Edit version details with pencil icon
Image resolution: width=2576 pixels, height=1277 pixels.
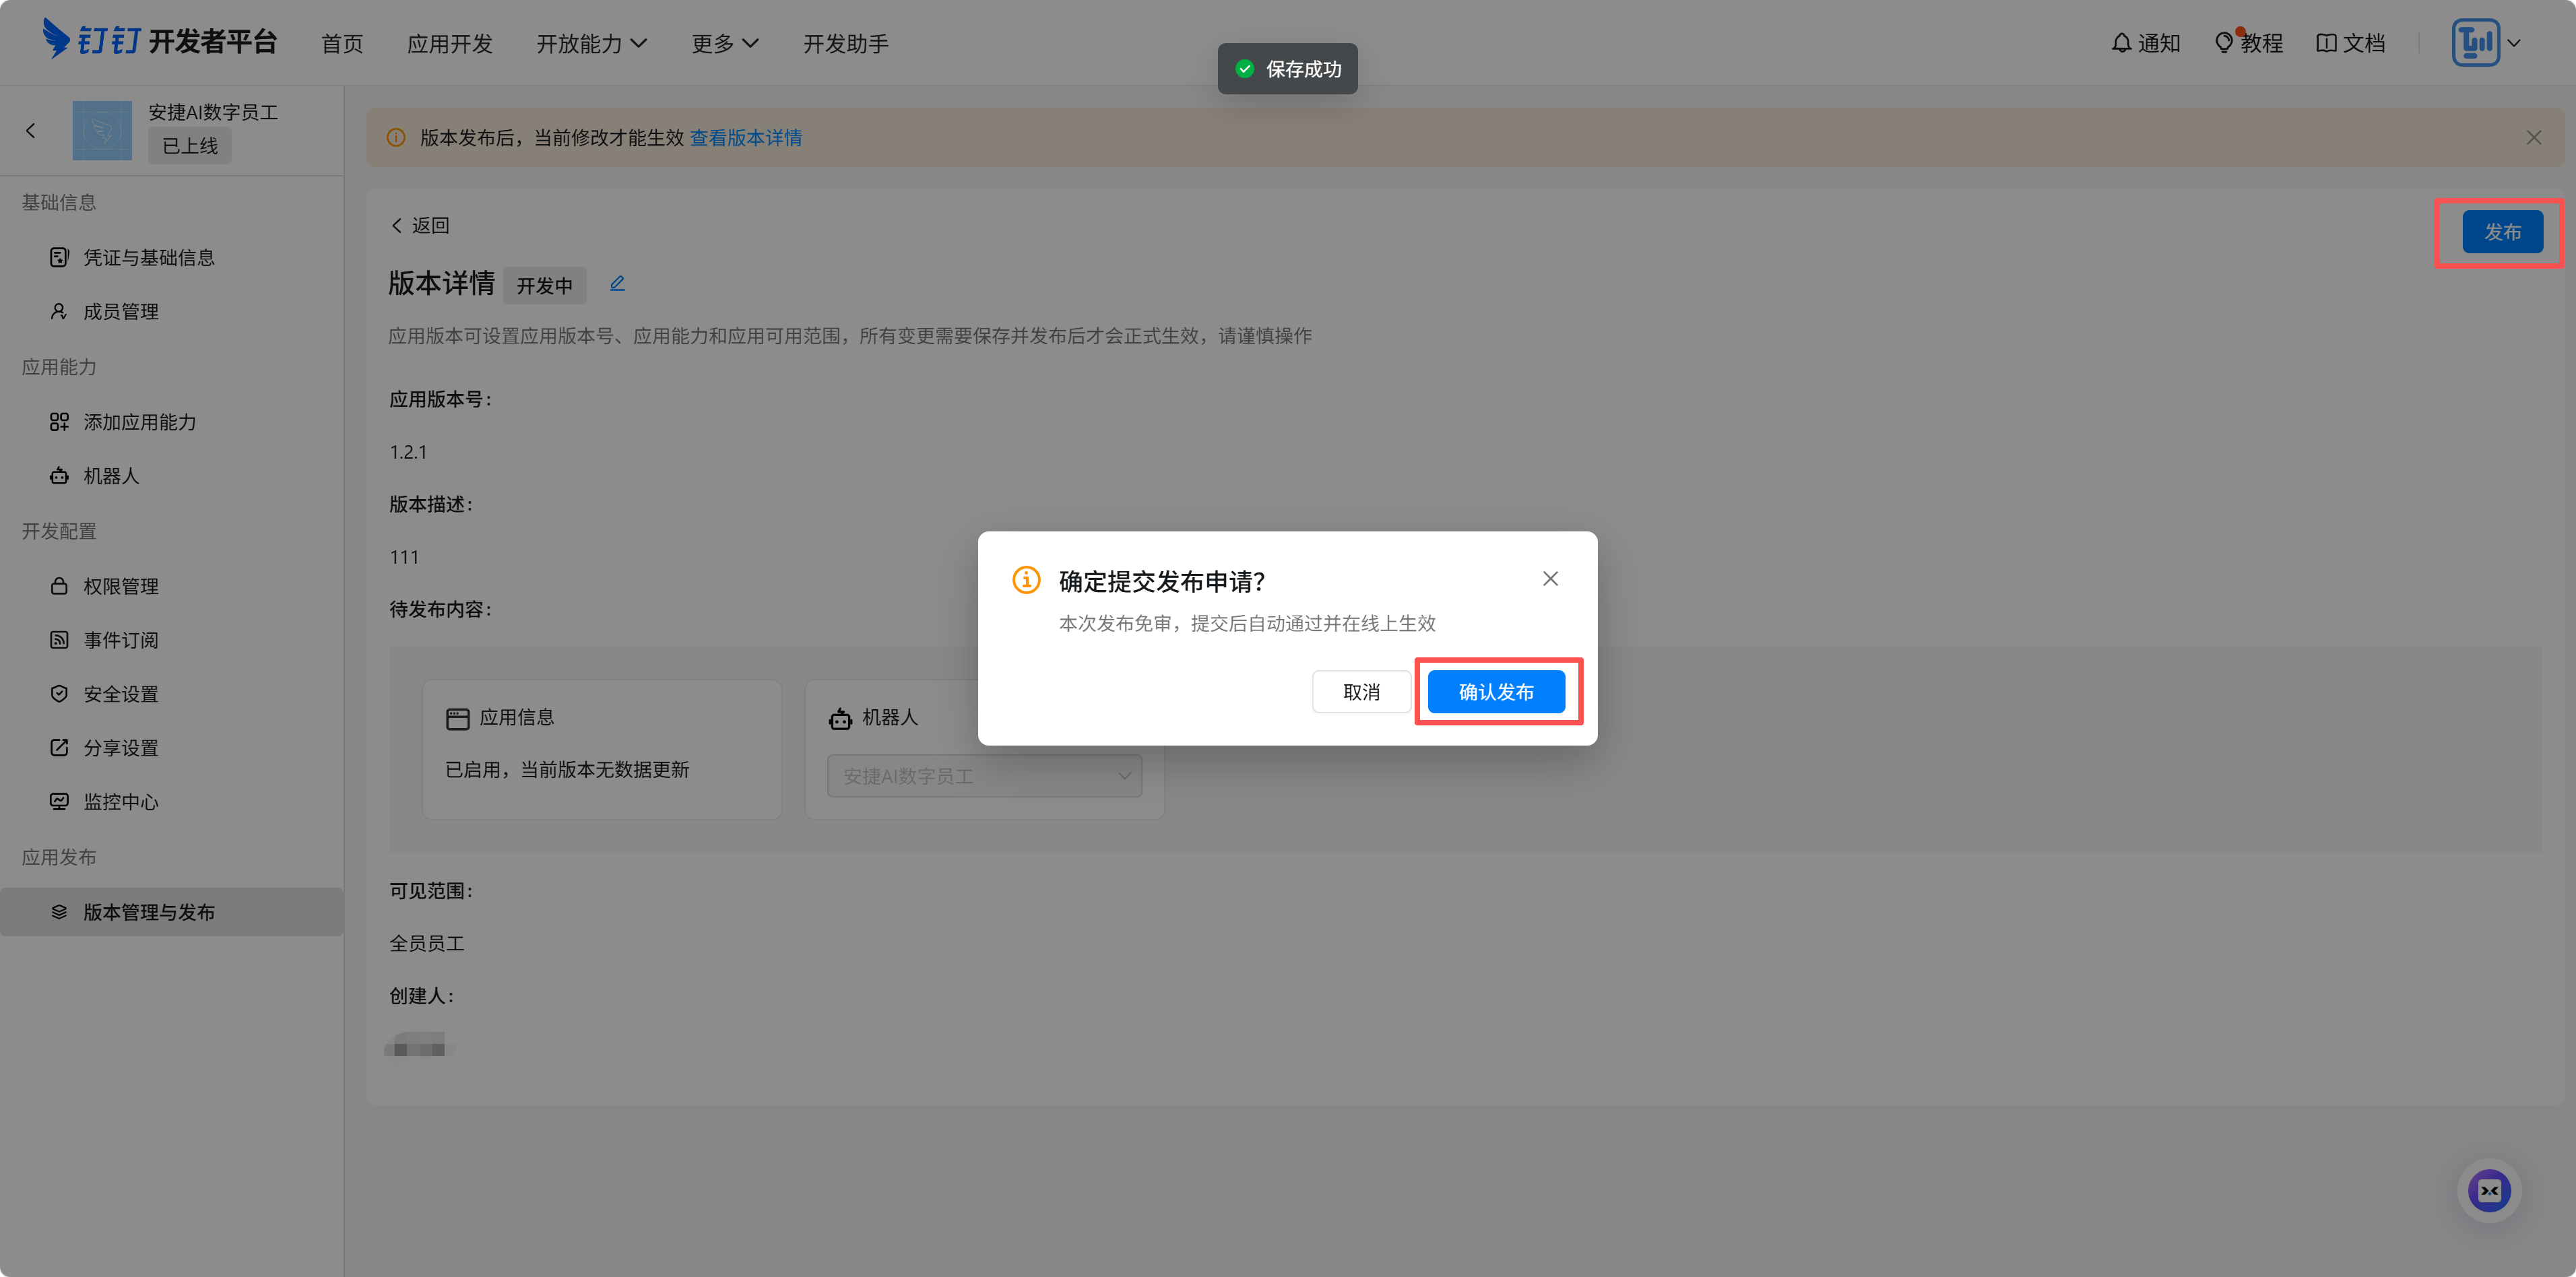(617, 284)
